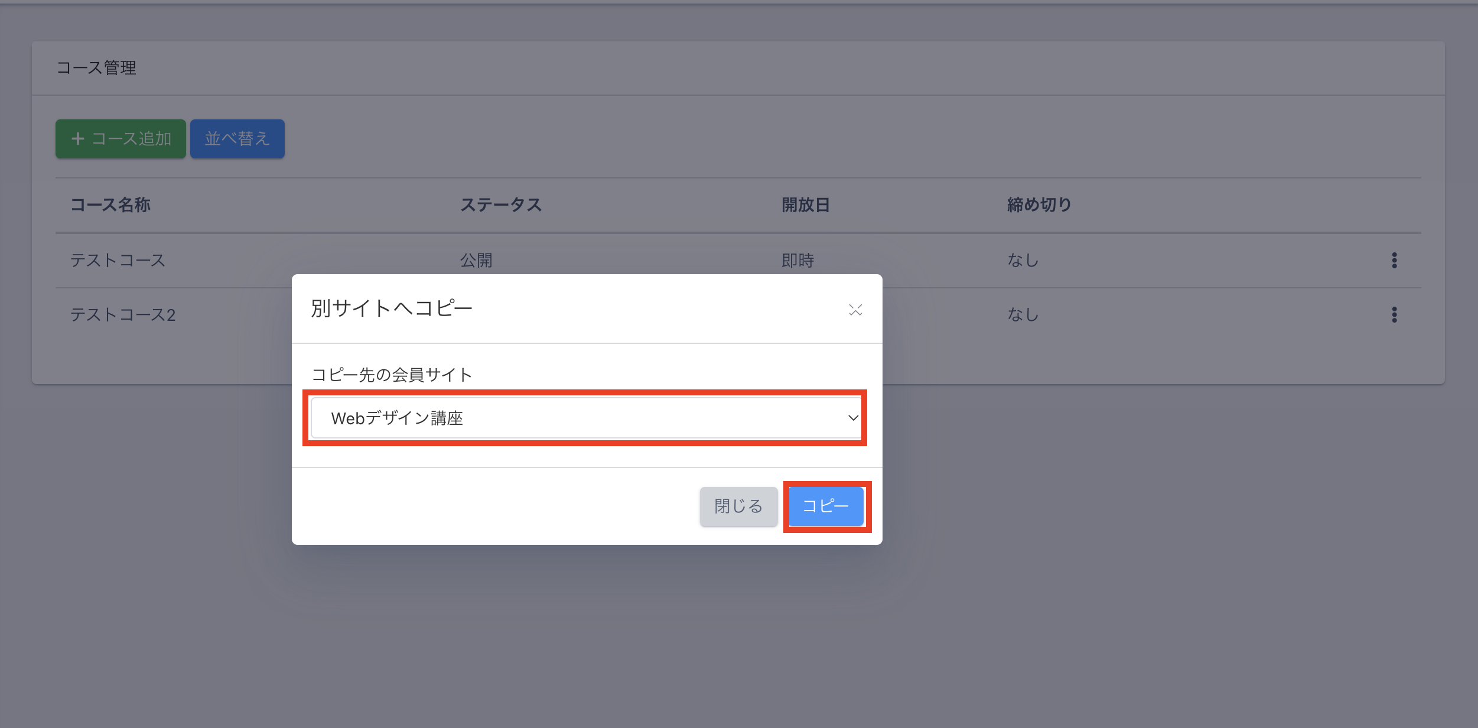The width and height of the screenshot is (1478, 728).
Task: Click the コース名称 column header
Action: click(110, 205)
